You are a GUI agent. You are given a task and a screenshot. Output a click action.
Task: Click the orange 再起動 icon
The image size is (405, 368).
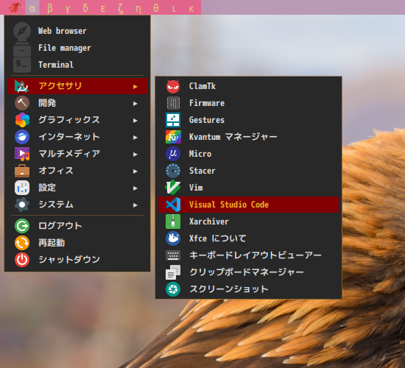[22, 243]
